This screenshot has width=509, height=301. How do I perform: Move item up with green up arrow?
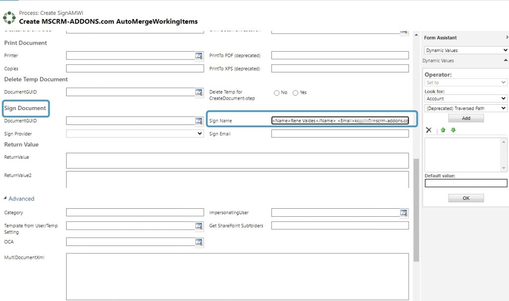(x=442, y=130)
